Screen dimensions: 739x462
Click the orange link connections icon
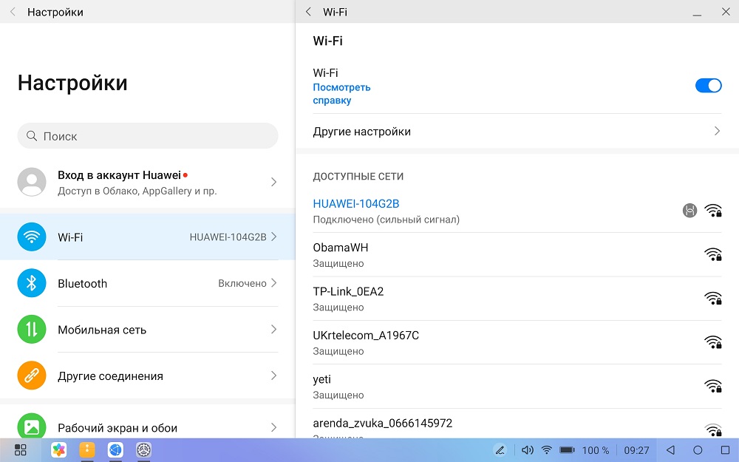(x=32, y=376)
